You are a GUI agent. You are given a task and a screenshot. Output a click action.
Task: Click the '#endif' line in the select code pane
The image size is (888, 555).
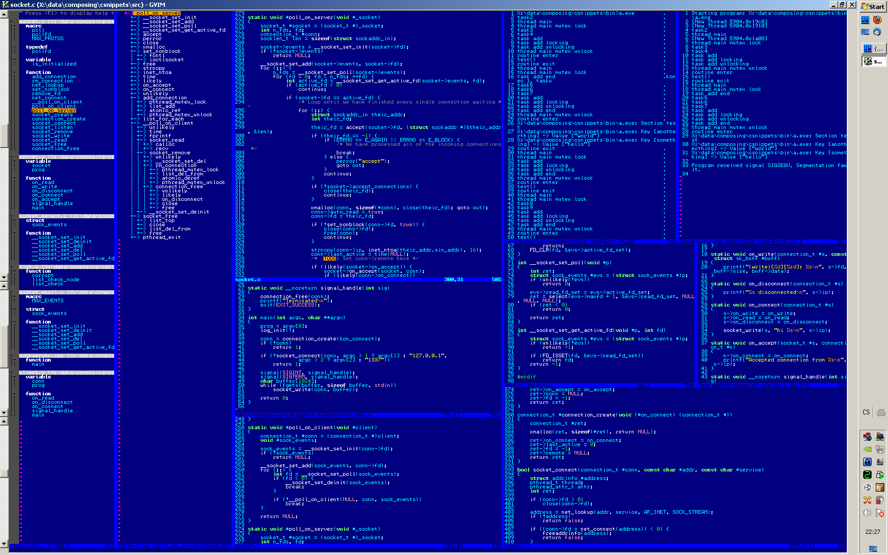526,377
